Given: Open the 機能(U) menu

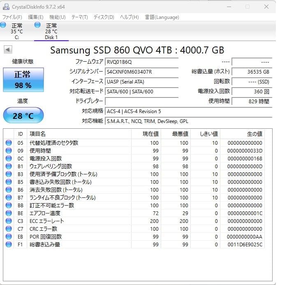Looking at the screenshot, I should pos(58,17).
